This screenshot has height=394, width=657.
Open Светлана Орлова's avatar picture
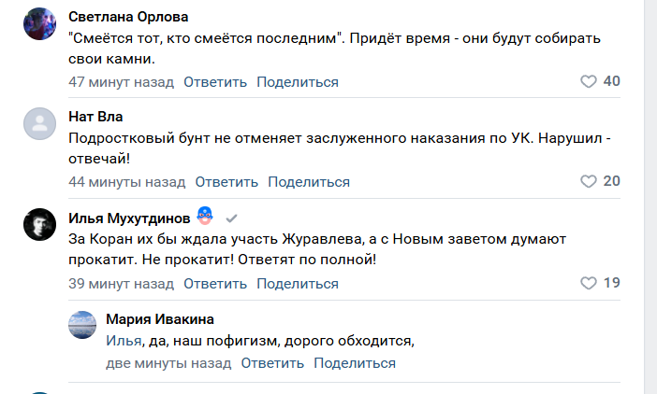pyautogui.click(x=40, y=24)
